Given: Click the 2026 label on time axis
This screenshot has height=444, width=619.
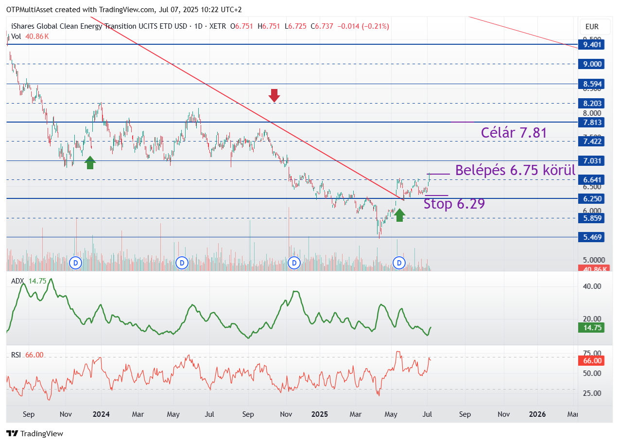Looking at the screenshot, I should (x=537, y=414).
